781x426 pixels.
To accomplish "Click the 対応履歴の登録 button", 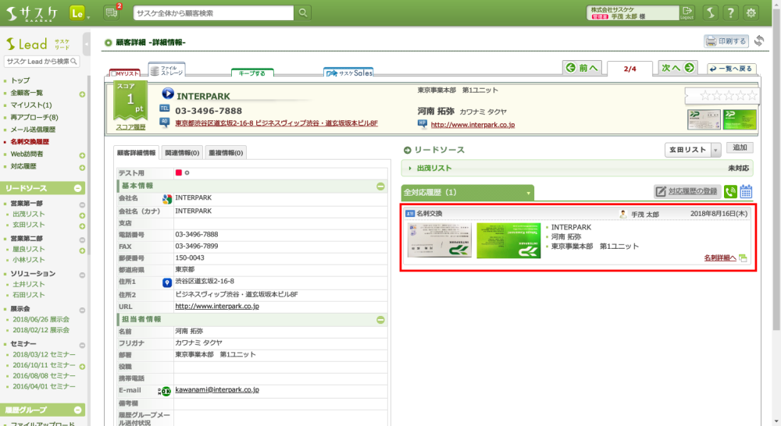I will click(687, 192).
